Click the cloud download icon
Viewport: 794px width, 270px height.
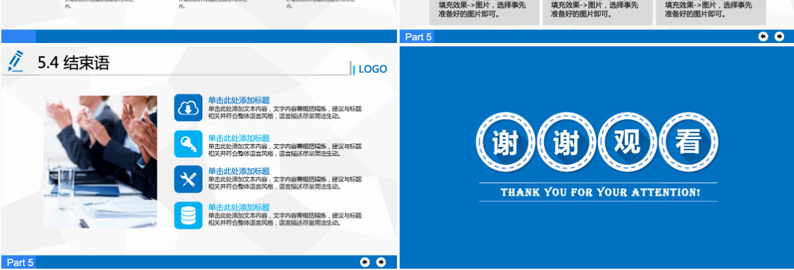pyautogui.click(x=188, y=108)
